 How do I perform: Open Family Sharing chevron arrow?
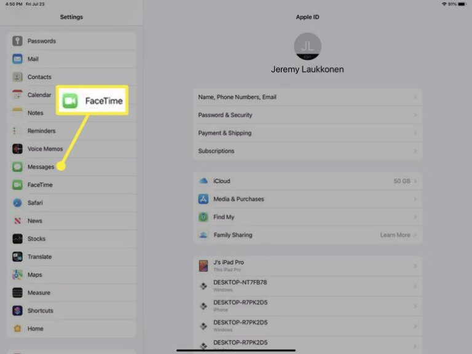tap(415, 235)
